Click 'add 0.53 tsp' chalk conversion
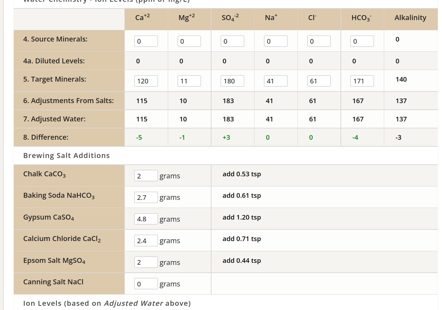 pos(242,174)
